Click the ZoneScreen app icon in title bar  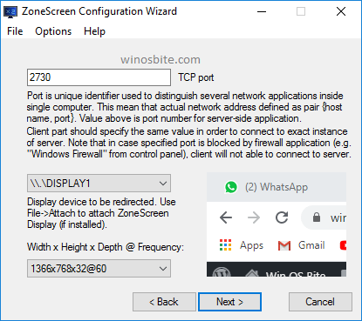click(10, 12)
